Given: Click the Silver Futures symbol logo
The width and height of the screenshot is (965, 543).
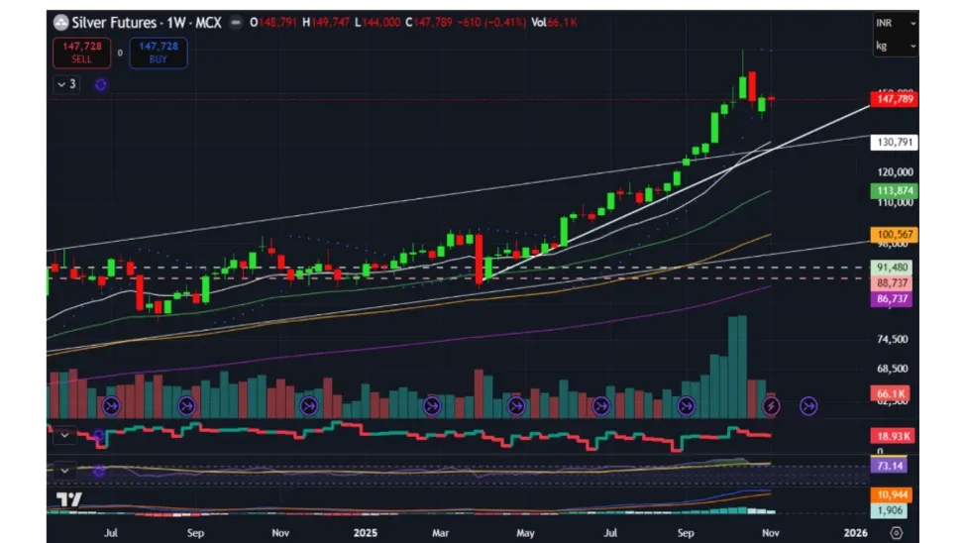Looking at the screenshot, I should tap(60, 23).
